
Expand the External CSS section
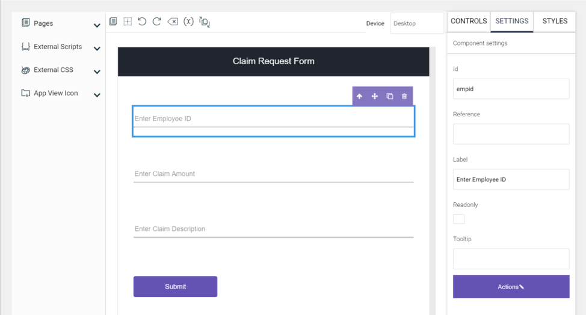(x=97, y=72)
